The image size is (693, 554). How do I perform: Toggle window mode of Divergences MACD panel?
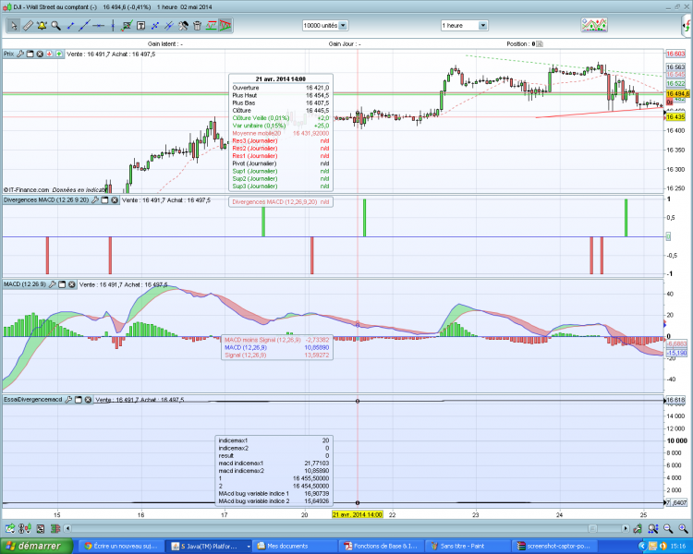[104, 200]
